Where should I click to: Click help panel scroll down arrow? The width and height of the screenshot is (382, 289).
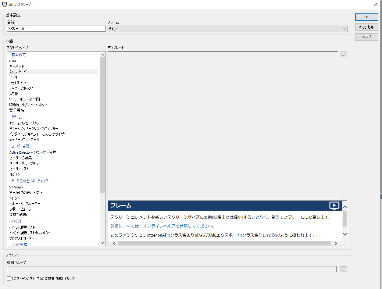coord(345,234)
